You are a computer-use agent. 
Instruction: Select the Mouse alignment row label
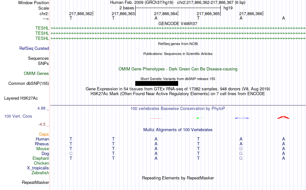coord(43,149)
